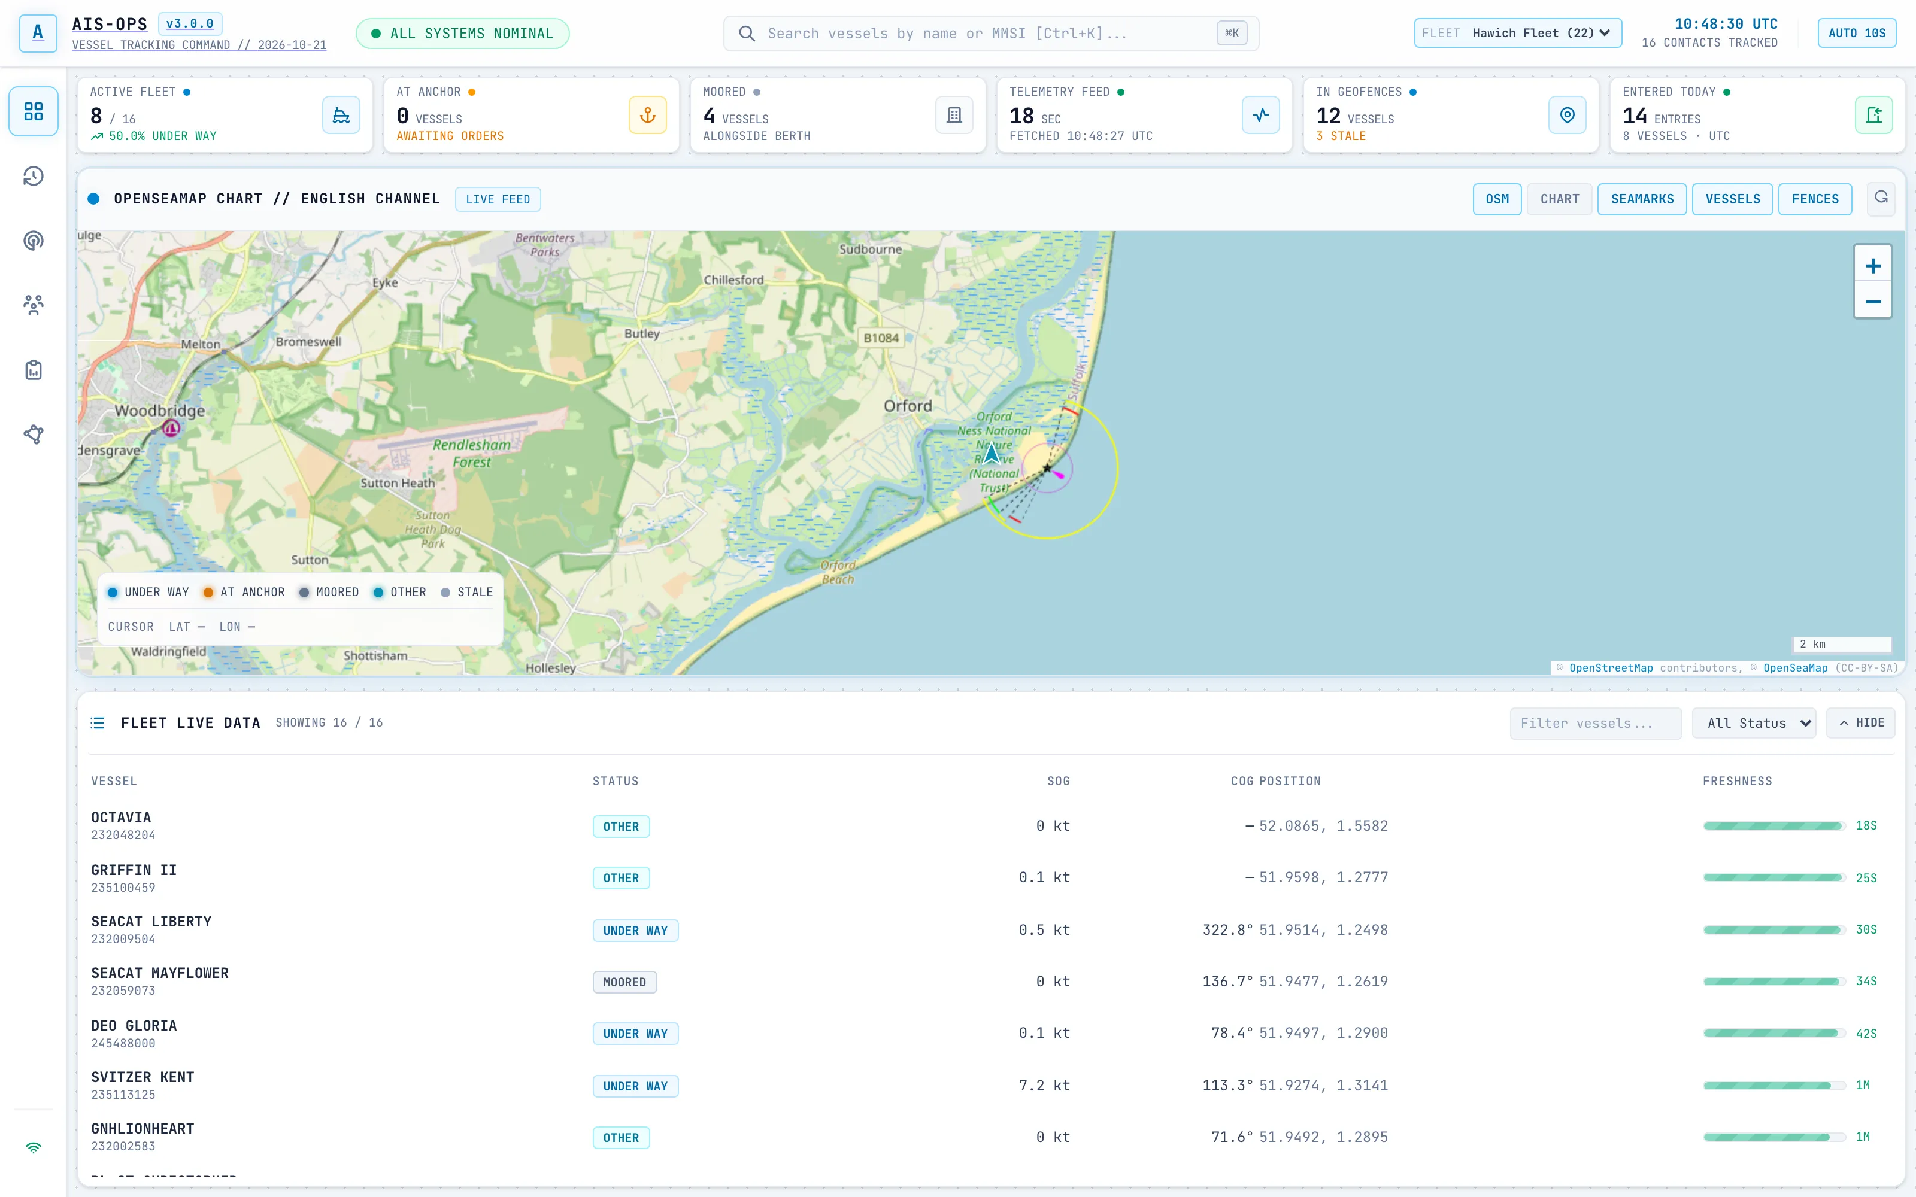Select SVITZER KENT vessel name
The height and width of the screenshot is (1197, 1916).
(143, 1077)
